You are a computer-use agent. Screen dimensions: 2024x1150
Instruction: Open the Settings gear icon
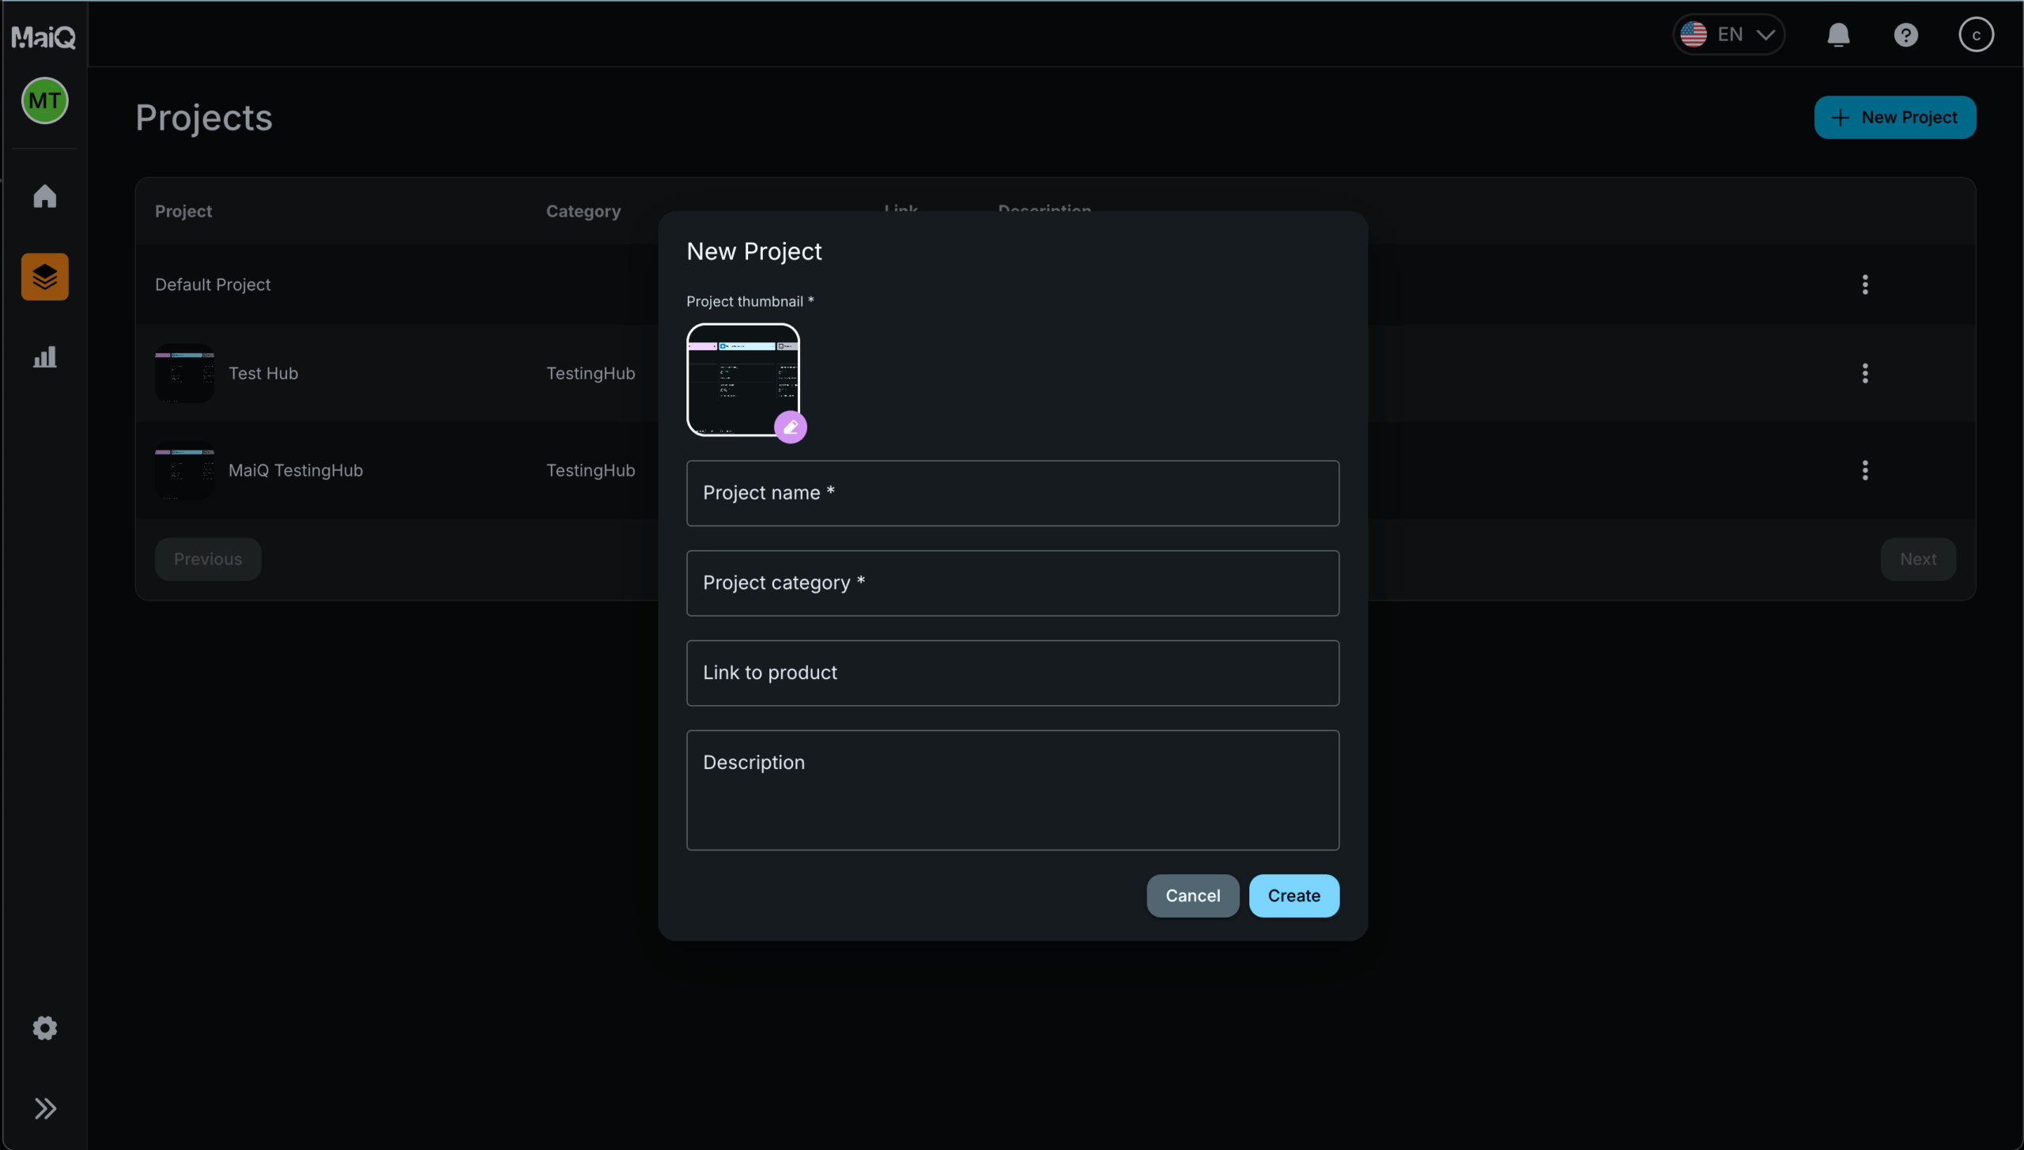pos(44,1027)
